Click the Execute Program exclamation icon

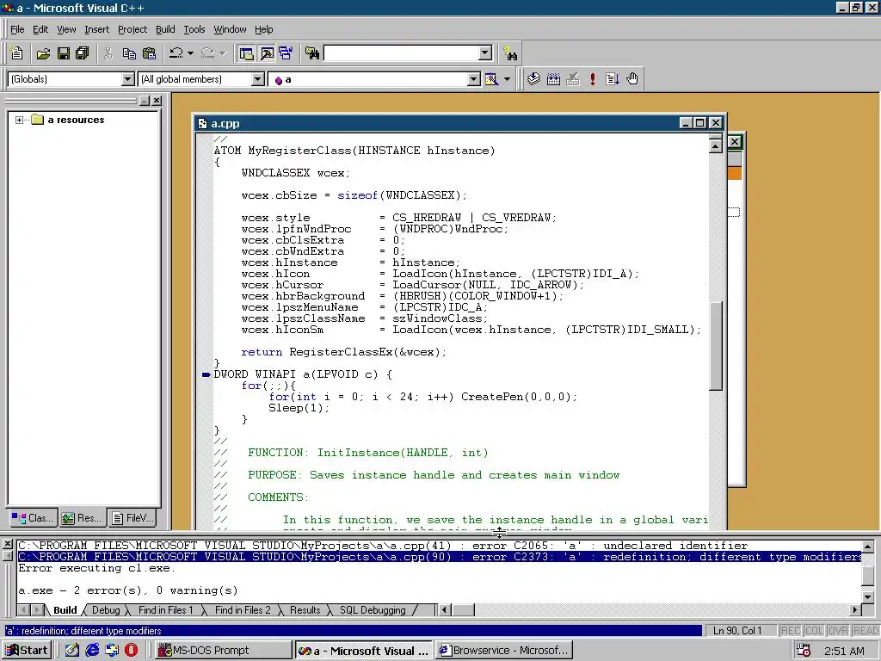click(x=593, y=79)
